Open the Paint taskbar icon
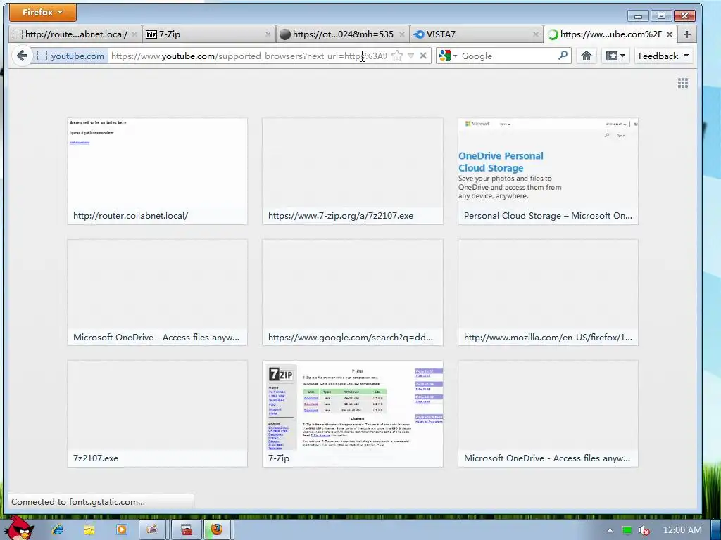 tap(152, 529)
